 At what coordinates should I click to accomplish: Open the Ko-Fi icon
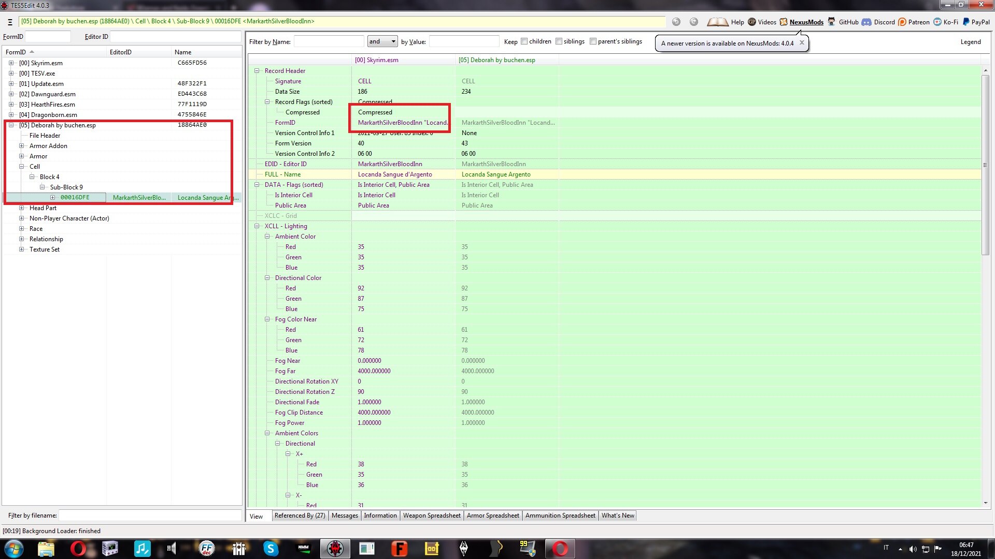tap(937, 22)
